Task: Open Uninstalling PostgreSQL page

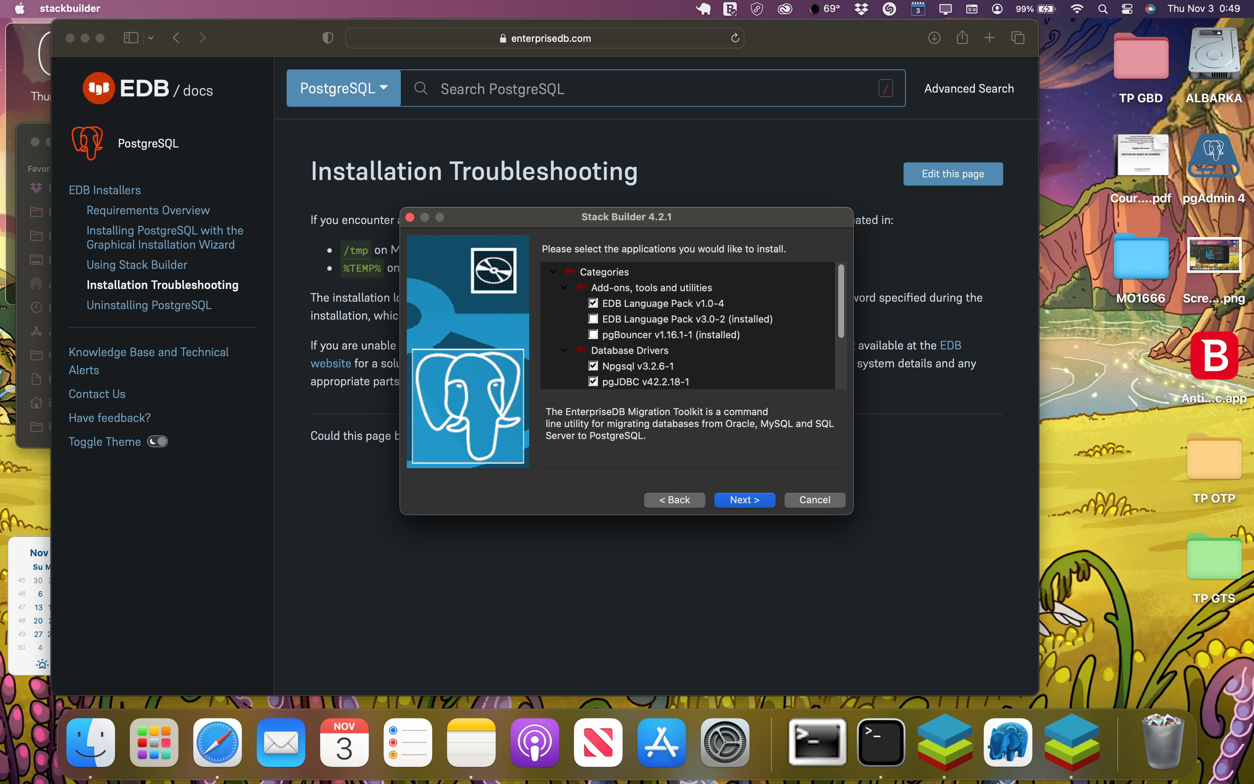Action: click(x=149, y=305)
